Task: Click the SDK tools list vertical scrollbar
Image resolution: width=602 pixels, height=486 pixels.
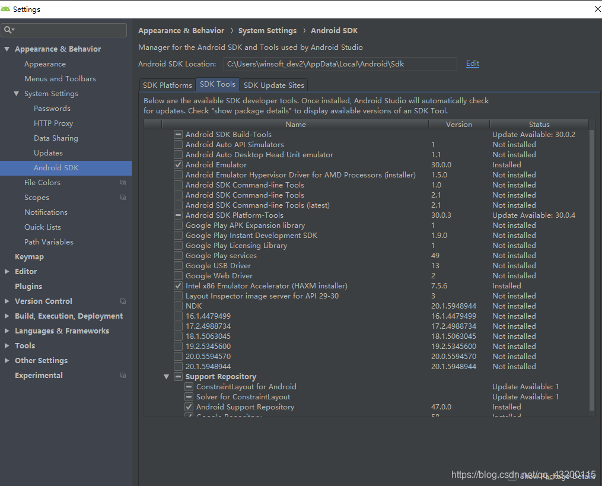Action: tap(592, 269)
